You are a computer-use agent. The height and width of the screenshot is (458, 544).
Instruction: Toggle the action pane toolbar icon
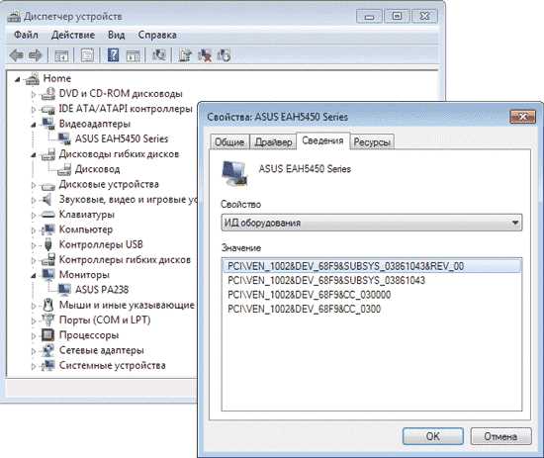(133, 55)
